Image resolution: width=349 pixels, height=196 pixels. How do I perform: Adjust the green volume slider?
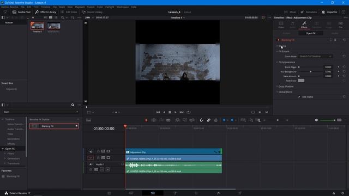pos(328,120)
